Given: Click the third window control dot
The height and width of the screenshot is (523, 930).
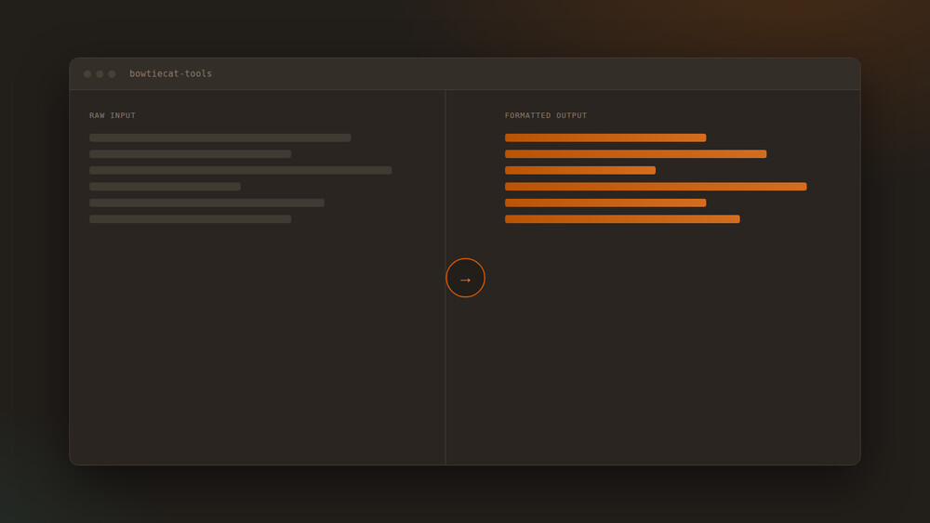Looking at the screenshot, I should pos(112,74).
